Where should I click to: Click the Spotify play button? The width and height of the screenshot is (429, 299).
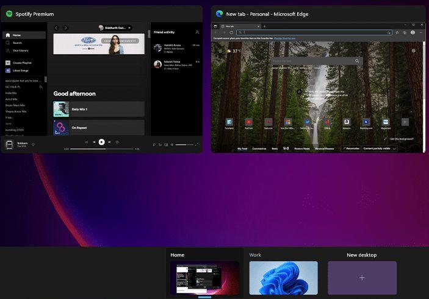pos(101,142)
